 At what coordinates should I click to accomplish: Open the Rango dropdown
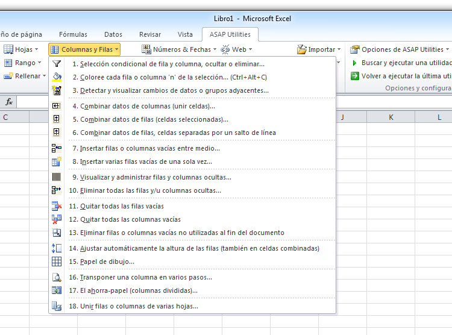(x=22, y=63)
